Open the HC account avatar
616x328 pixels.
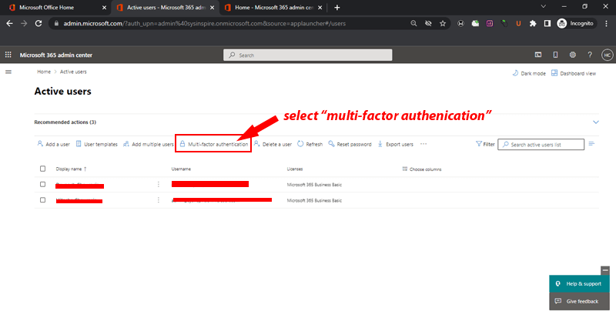coord(608,55)
